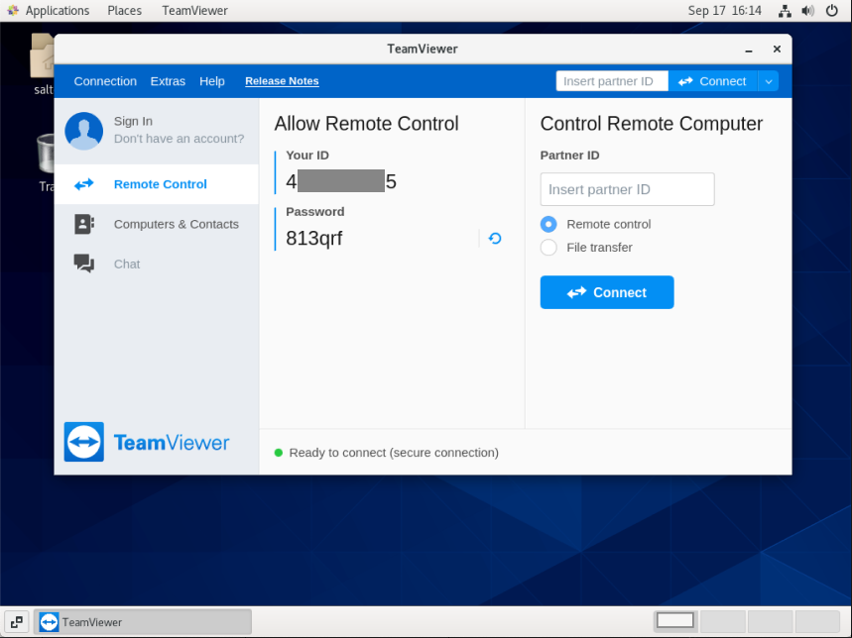Click the clock showing Sep 17 16:14
Screen dimensions: 852x638
pyautogui.click(x=724, y=11)
